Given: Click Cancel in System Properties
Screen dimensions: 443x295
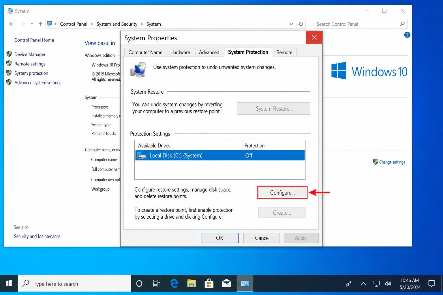Looking at the screenshot, I should point(262,238).
